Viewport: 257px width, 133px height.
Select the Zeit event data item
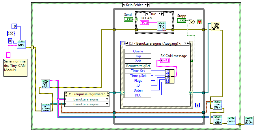(138, 61)
